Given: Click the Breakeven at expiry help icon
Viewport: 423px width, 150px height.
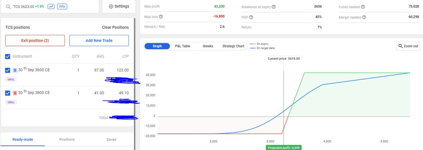Looking at the screenshot, I should point(274,7).
